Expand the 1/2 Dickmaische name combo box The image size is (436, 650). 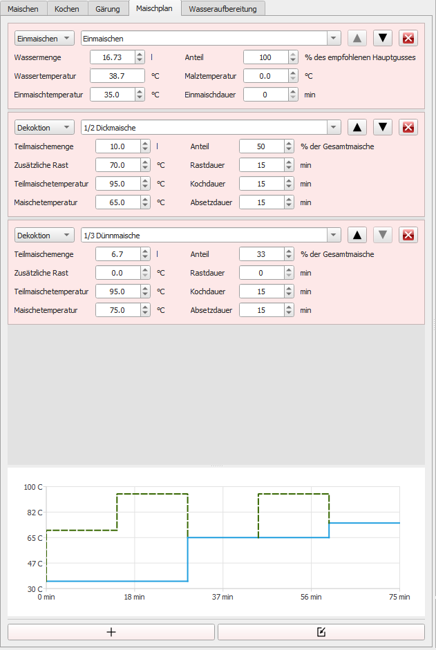[334, 127]
